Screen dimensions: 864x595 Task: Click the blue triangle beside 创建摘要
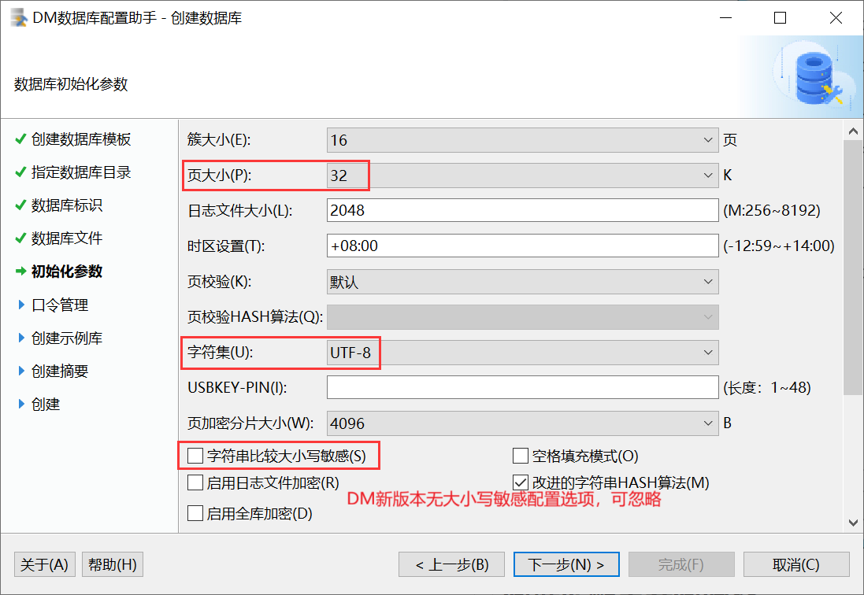point(21,371)
